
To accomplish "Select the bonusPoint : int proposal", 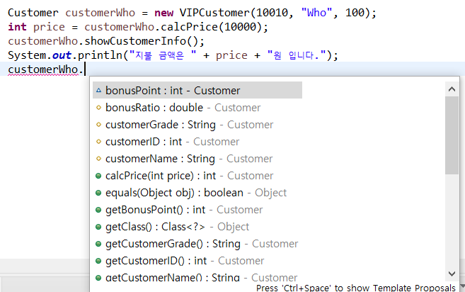I will point(197,90).
